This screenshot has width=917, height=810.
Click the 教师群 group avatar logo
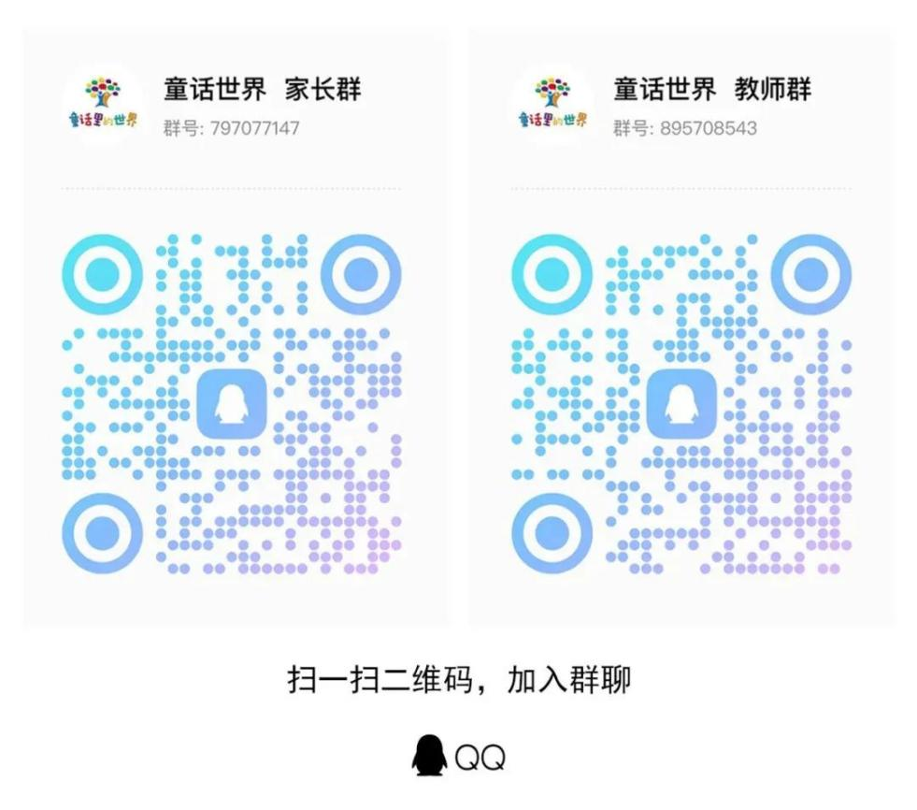[x=552, y=104]
